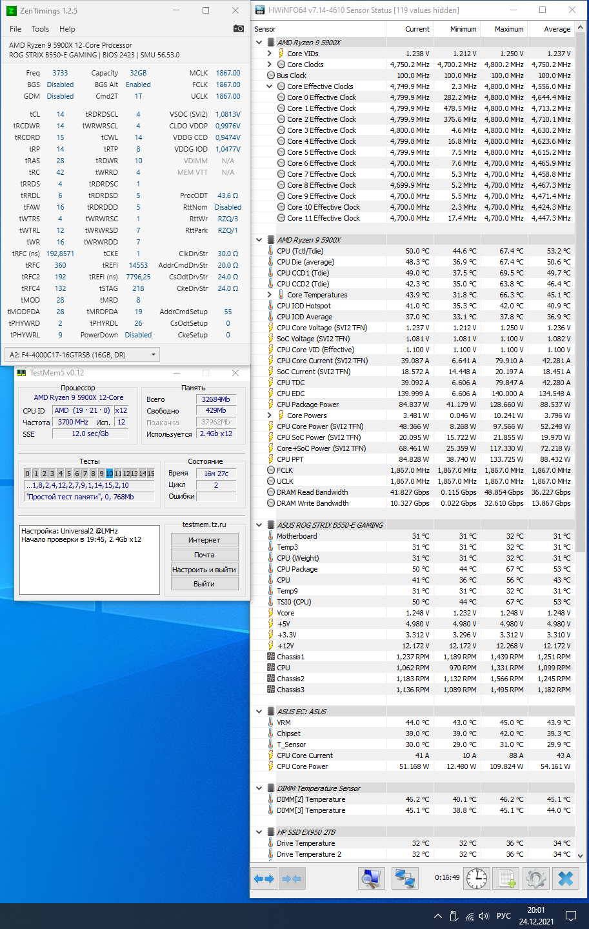
Task: Click the Интернет button in TestMem5
Action: 205,540
